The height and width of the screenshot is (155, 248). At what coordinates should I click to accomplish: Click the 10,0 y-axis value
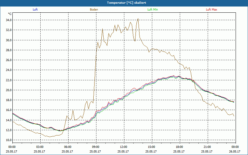point(9,140)
